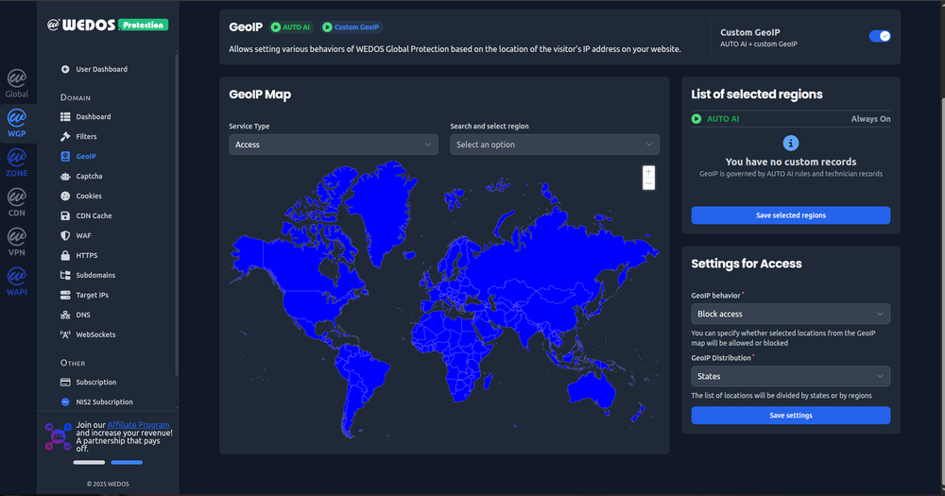Open the Subdomains menu item
Image resolution: width=945 pixels, height=496 pixels.
tap(95, 276)
